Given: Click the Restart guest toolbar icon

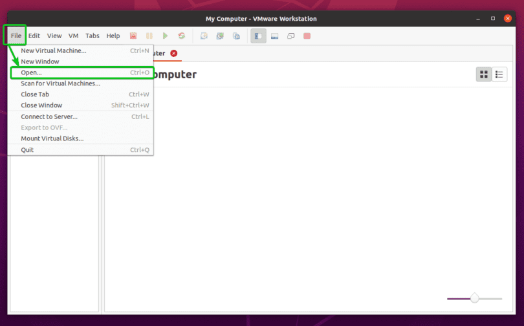Looking at the screenshot, I should 182,36.
